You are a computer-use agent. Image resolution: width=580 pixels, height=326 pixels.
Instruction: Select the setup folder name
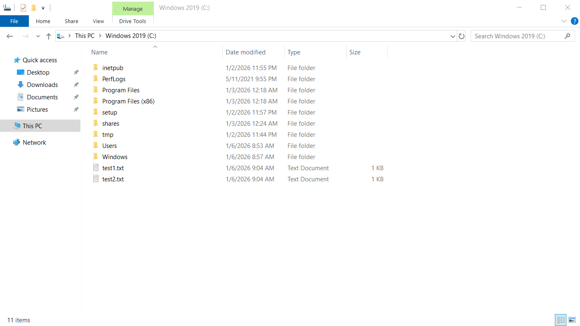click(x=110, y=113)
